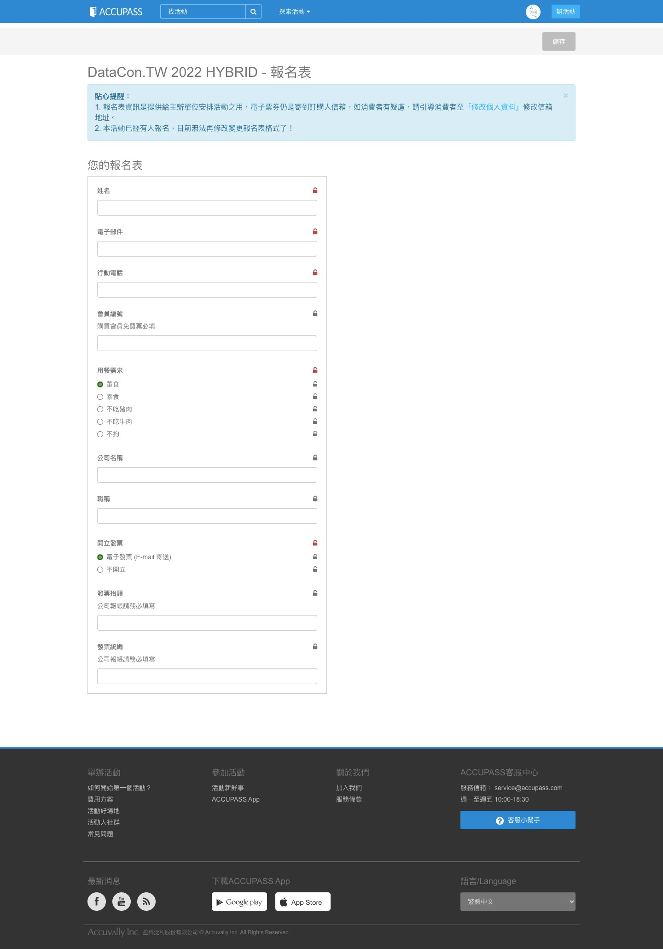
Task: Click the lock icon beside 葷食 option
Action: [x=315, y=384]
